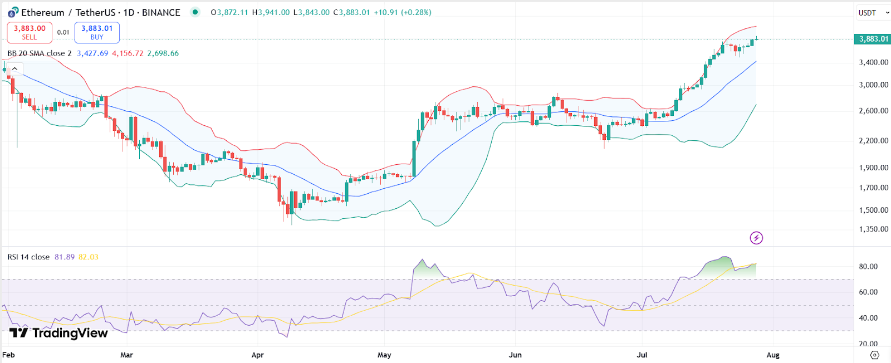Image resolution: width=891 pixels, height=363 pixels.
Task: Click the 3,883.00 SELL button
Action: 30,32
